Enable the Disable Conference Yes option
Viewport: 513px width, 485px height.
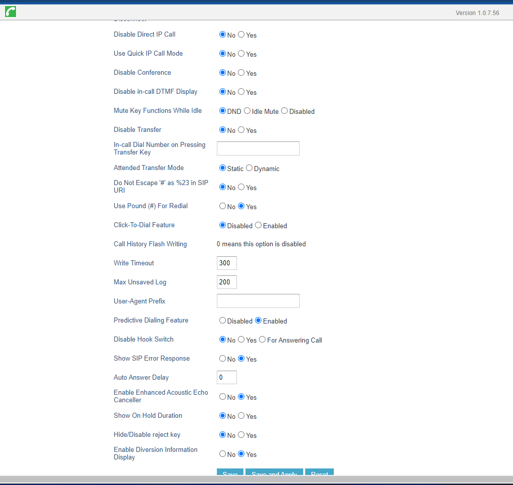[241, 73]
